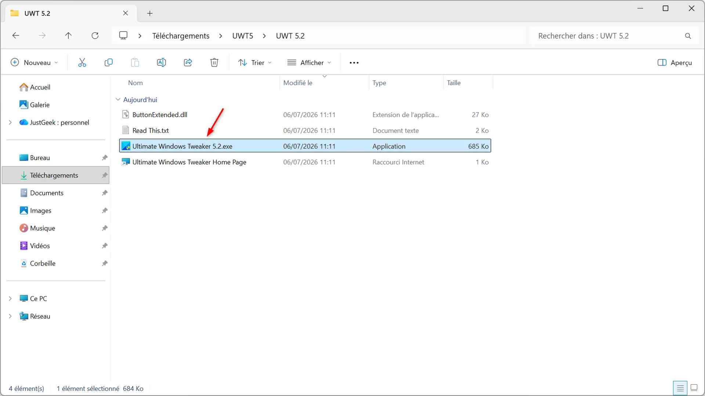
Task: Refresh the current folder
Action: 95,36
